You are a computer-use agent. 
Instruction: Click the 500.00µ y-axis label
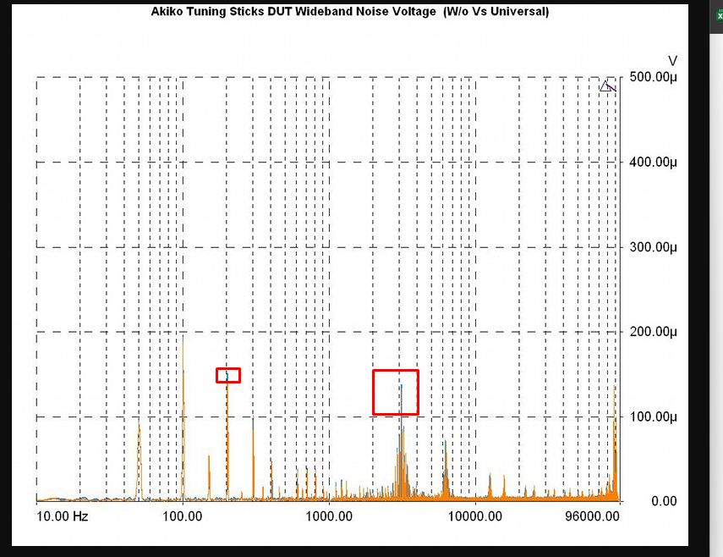coord(653,76)
